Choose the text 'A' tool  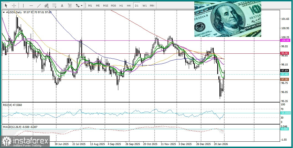tap(62, 6)
